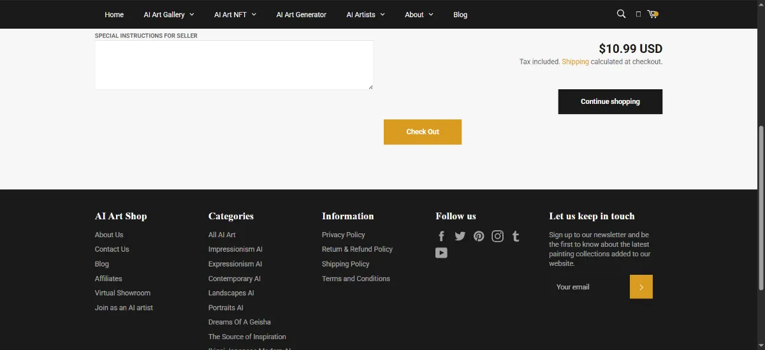Image resolution: width=765 pixels, height=350 pixels.
Task: Open the Pinterest icon
Action: (x=479, y=237)
